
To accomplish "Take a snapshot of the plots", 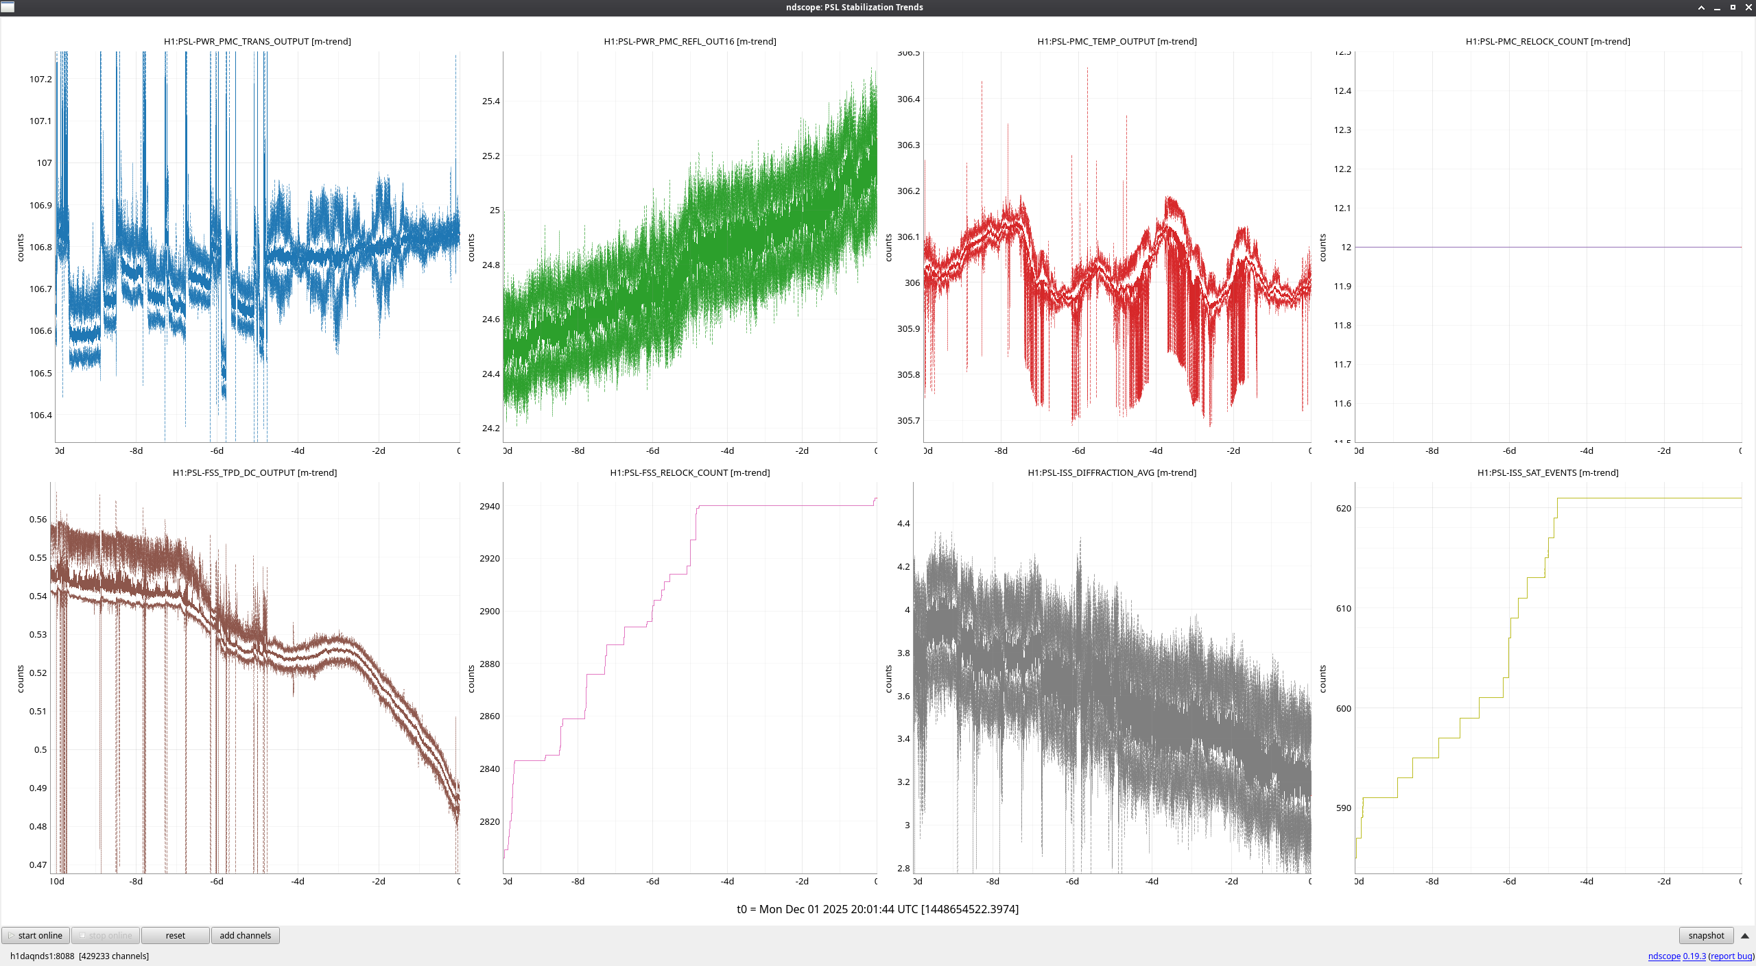I will point(1705,935).
